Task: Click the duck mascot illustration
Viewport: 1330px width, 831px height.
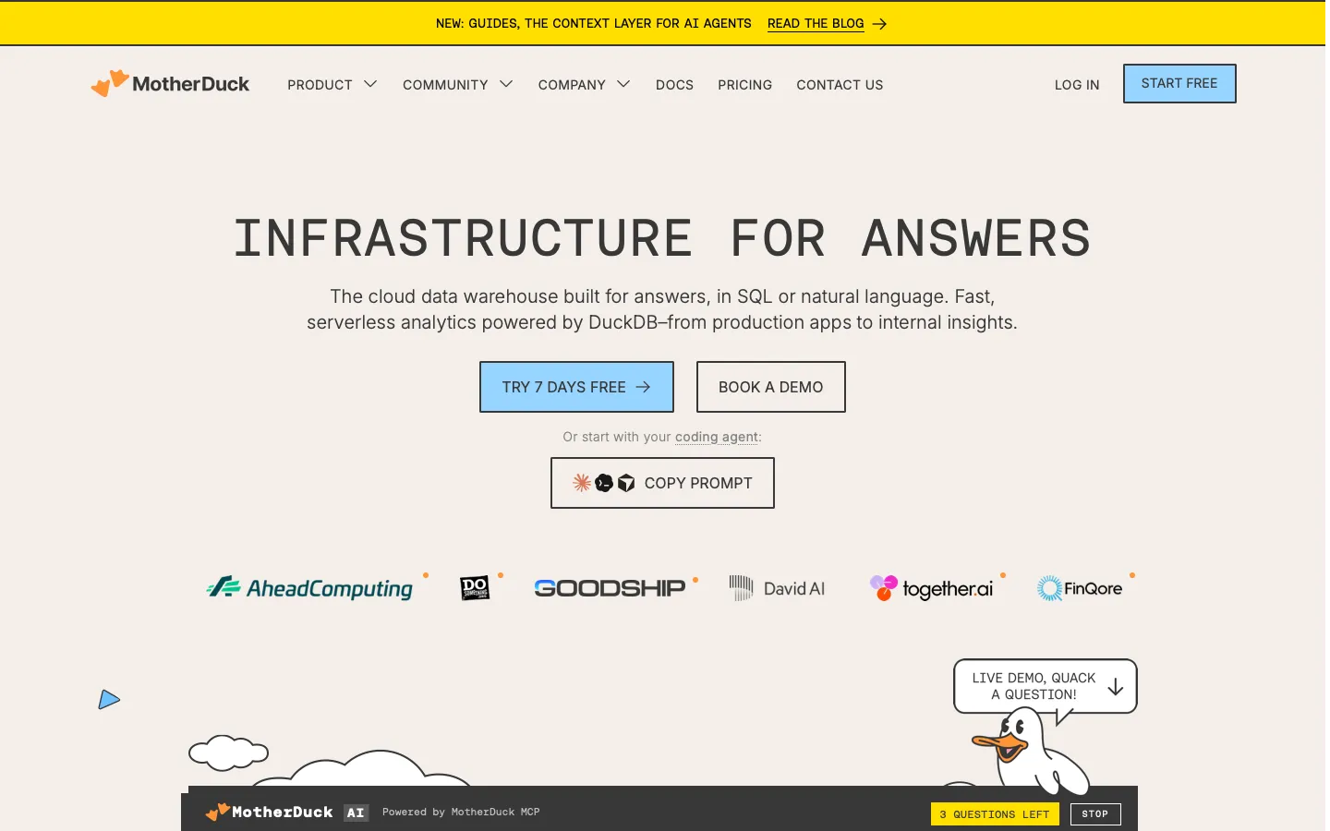Action: [x=1030, y=751]
